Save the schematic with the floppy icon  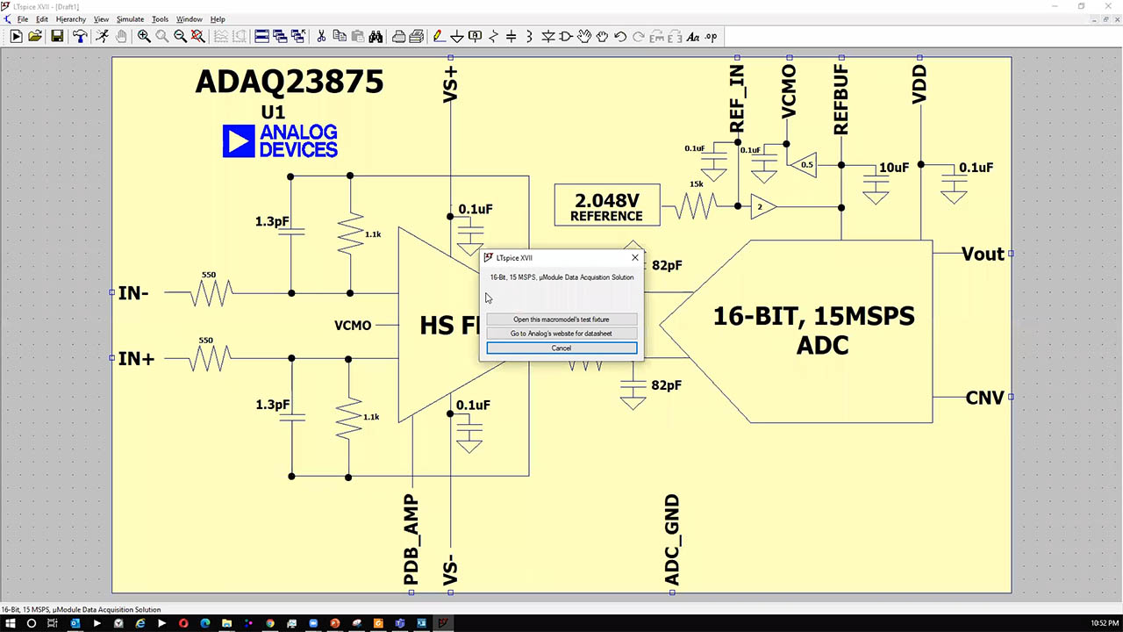[57, 36]
